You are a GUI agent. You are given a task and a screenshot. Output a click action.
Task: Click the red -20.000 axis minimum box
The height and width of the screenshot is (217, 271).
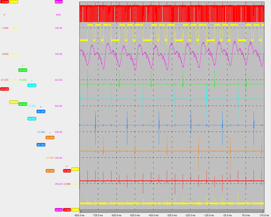pyautogui.click(x=4, y=89)
